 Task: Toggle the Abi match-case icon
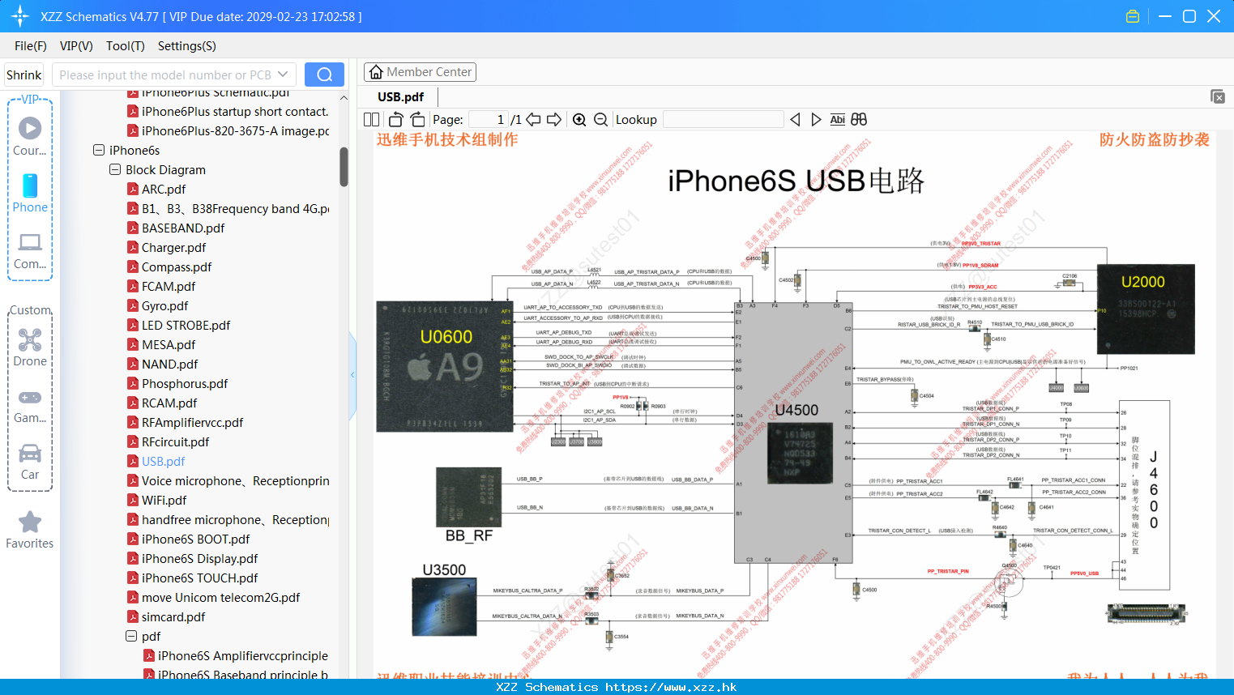[x=838, y=120]
